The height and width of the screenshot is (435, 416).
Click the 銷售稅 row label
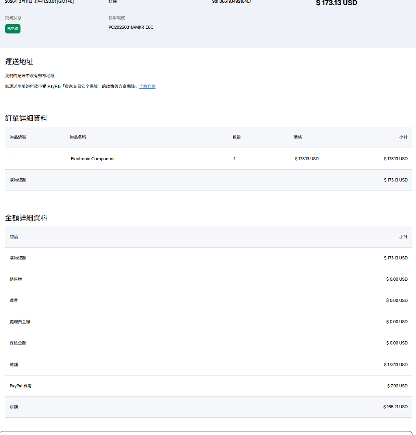click(x=16, y=279)
